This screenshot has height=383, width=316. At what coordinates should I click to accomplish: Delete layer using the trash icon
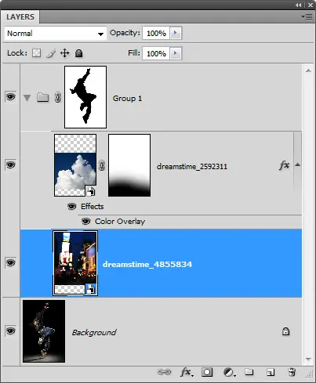pos(292,372)
